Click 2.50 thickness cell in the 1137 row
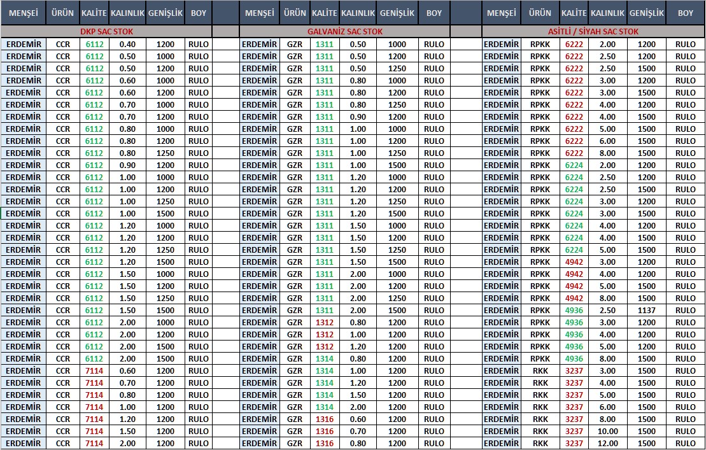Screen dimensions: 706x450 (607, 310)
